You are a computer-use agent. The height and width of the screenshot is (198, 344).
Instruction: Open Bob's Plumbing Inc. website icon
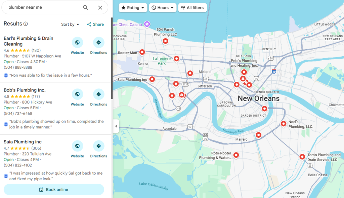pyautogui.click(x=77, y=94)
